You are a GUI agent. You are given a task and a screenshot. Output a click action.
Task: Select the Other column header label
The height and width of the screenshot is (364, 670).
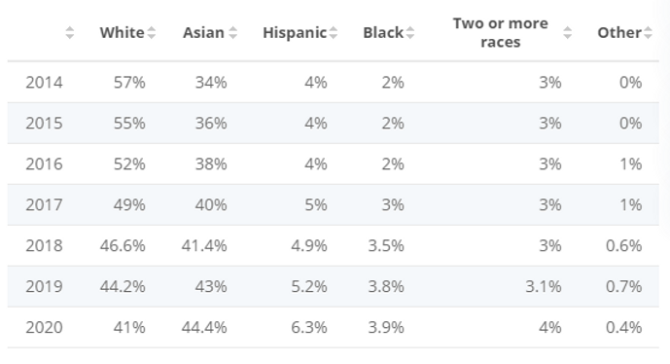click(619, 32)
